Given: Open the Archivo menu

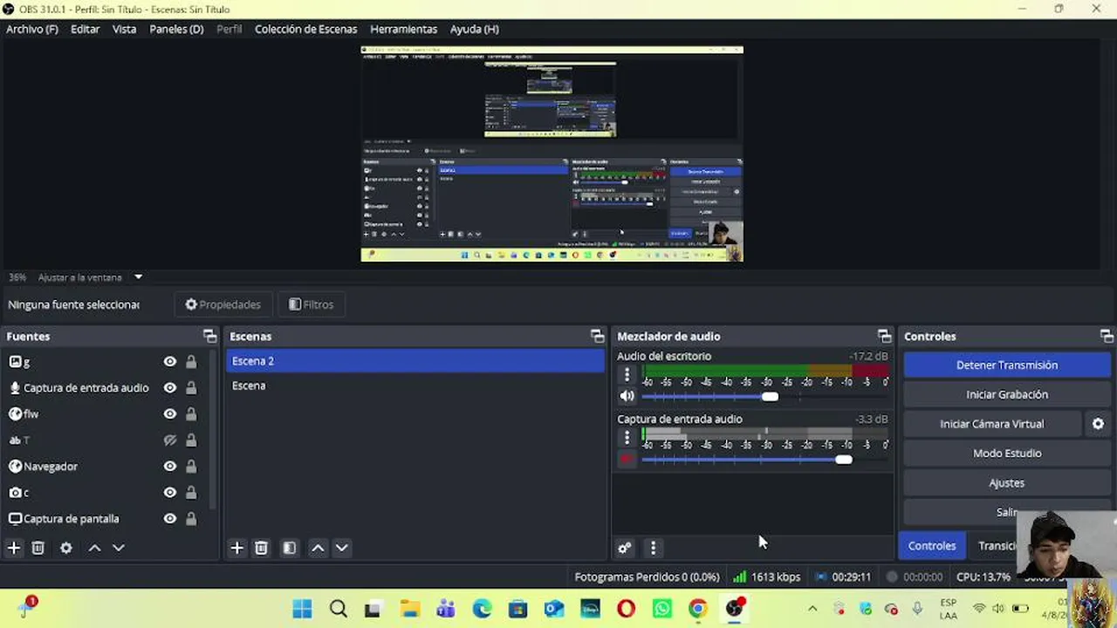Looking at the screenshot, I should [x=32, y=29].
